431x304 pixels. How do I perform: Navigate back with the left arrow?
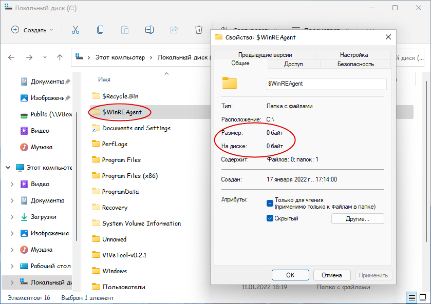[11, 57]
